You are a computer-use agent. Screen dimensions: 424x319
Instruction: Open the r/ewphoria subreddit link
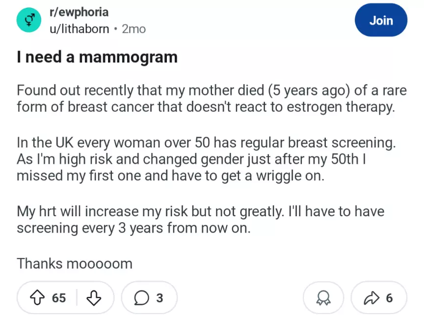79,12
